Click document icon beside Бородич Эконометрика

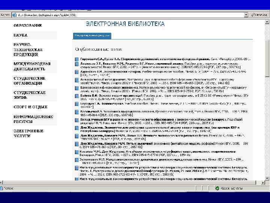point(77,104)
